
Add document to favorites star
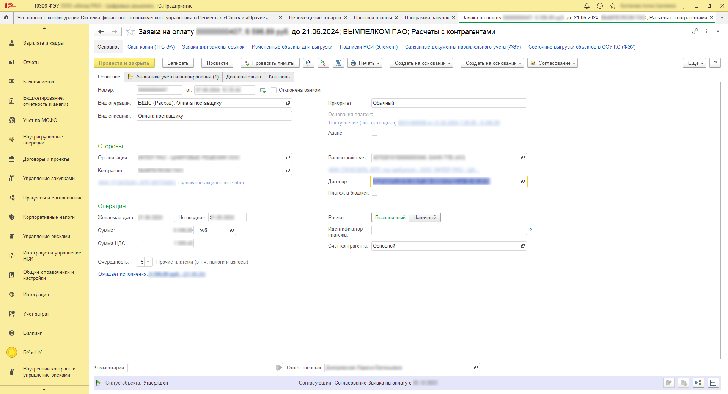tap(130, 32)
